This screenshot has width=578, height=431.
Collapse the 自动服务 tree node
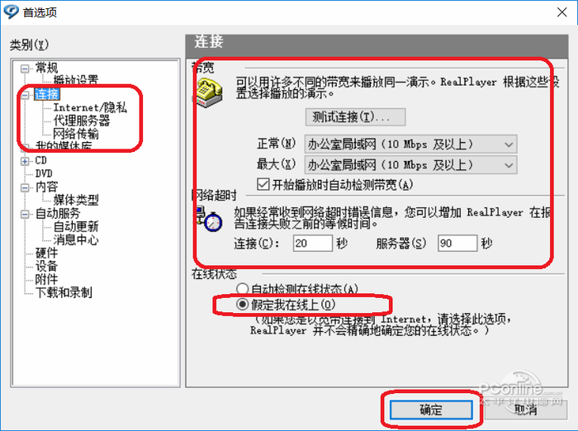[25, 214]
